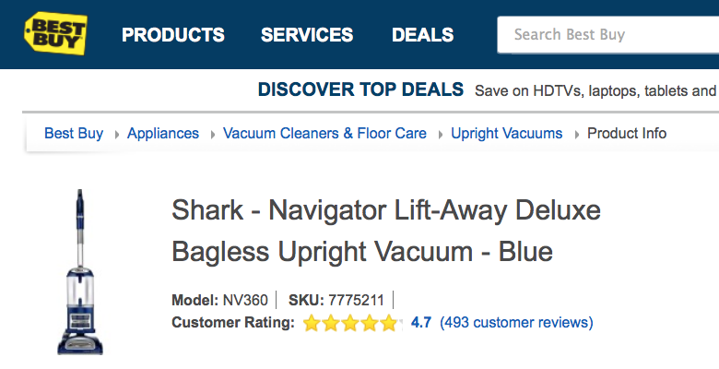Click the HDTVs, laptops, tablets promo text
The height and width of the screenshot is (369, 719).
pos(595,90)
